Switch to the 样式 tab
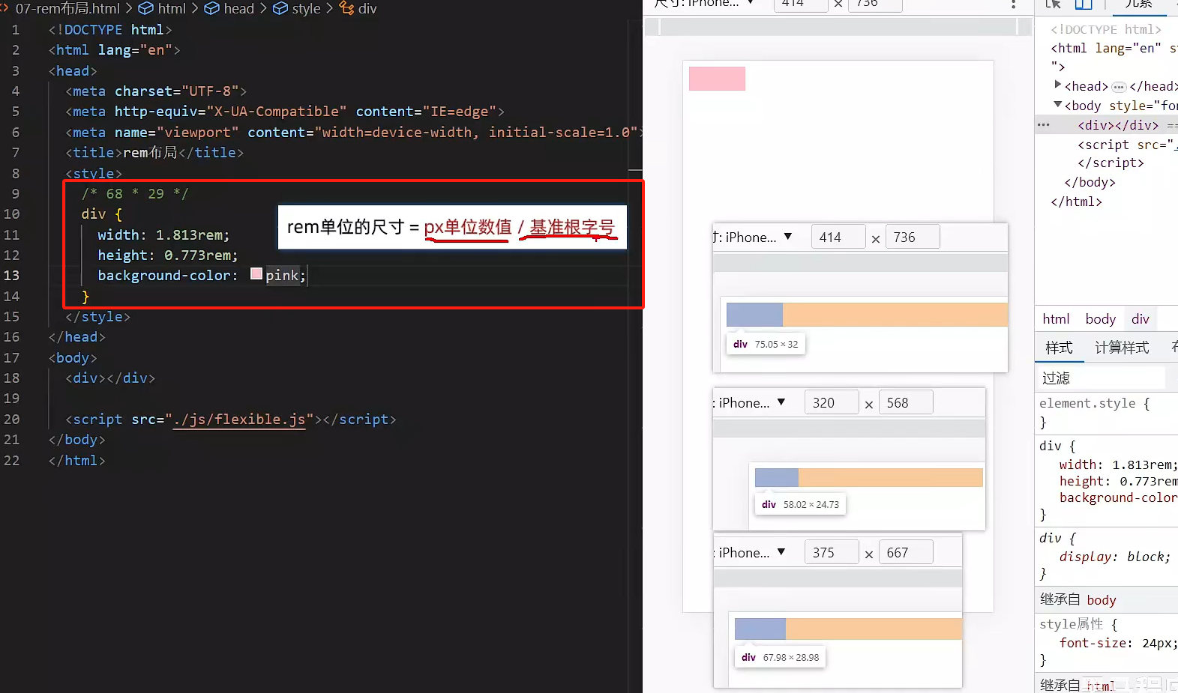This screenshot has height=693, width=1178. click(1059, 348)
